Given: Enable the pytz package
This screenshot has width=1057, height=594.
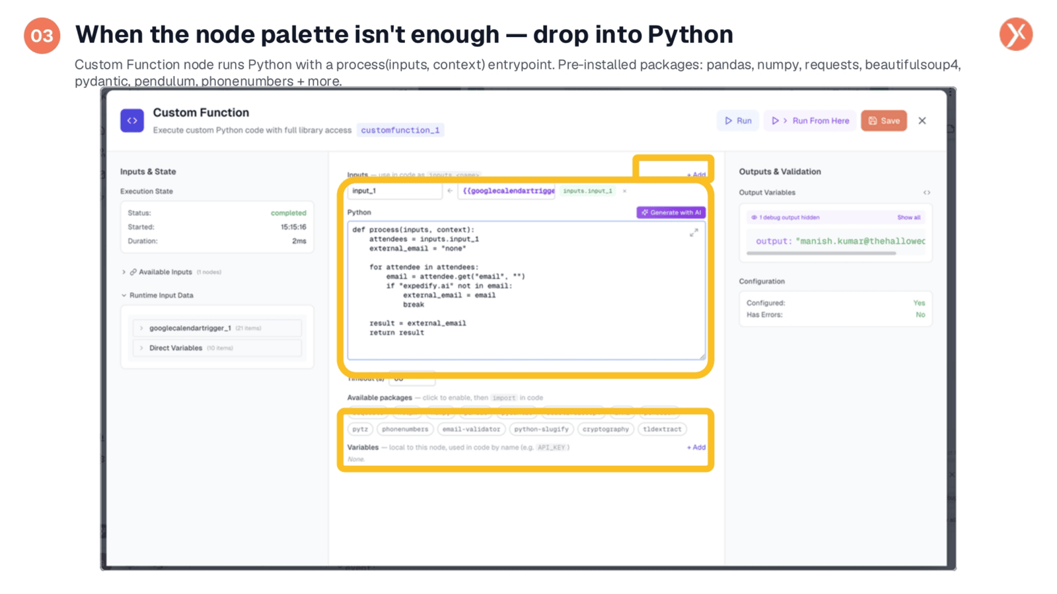Looking at the screenshot, I should tap(360, 429).
